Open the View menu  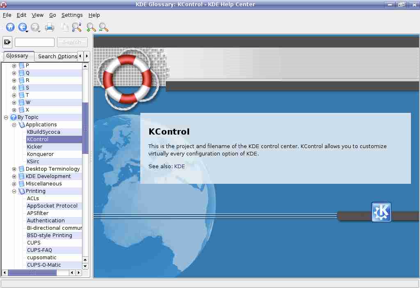pos(37,15)
